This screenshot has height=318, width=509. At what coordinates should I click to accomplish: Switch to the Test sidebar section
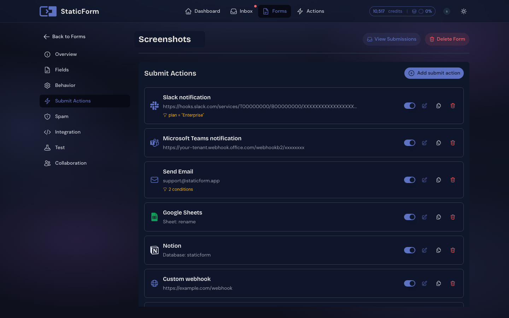(85, 148)
